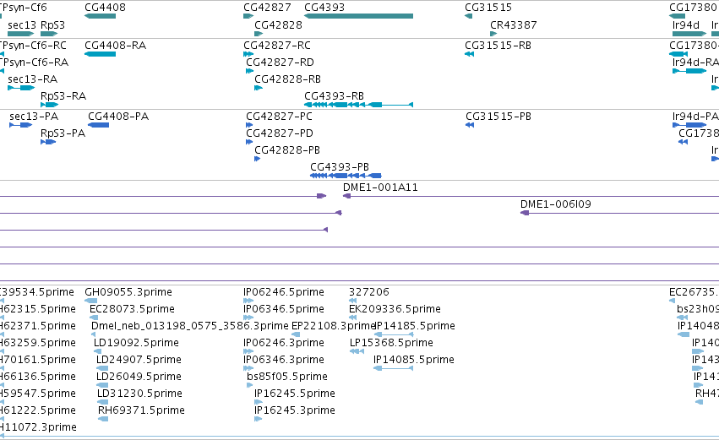Click the RpS3 gene label
The height and width of the screenshot is (440, 719).
pyautogui.click(x=52, y=25)
